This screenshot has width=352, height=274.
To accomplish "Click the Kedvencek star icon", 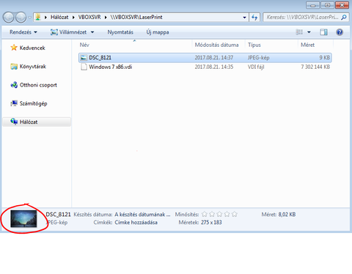I will pos(14,48).
